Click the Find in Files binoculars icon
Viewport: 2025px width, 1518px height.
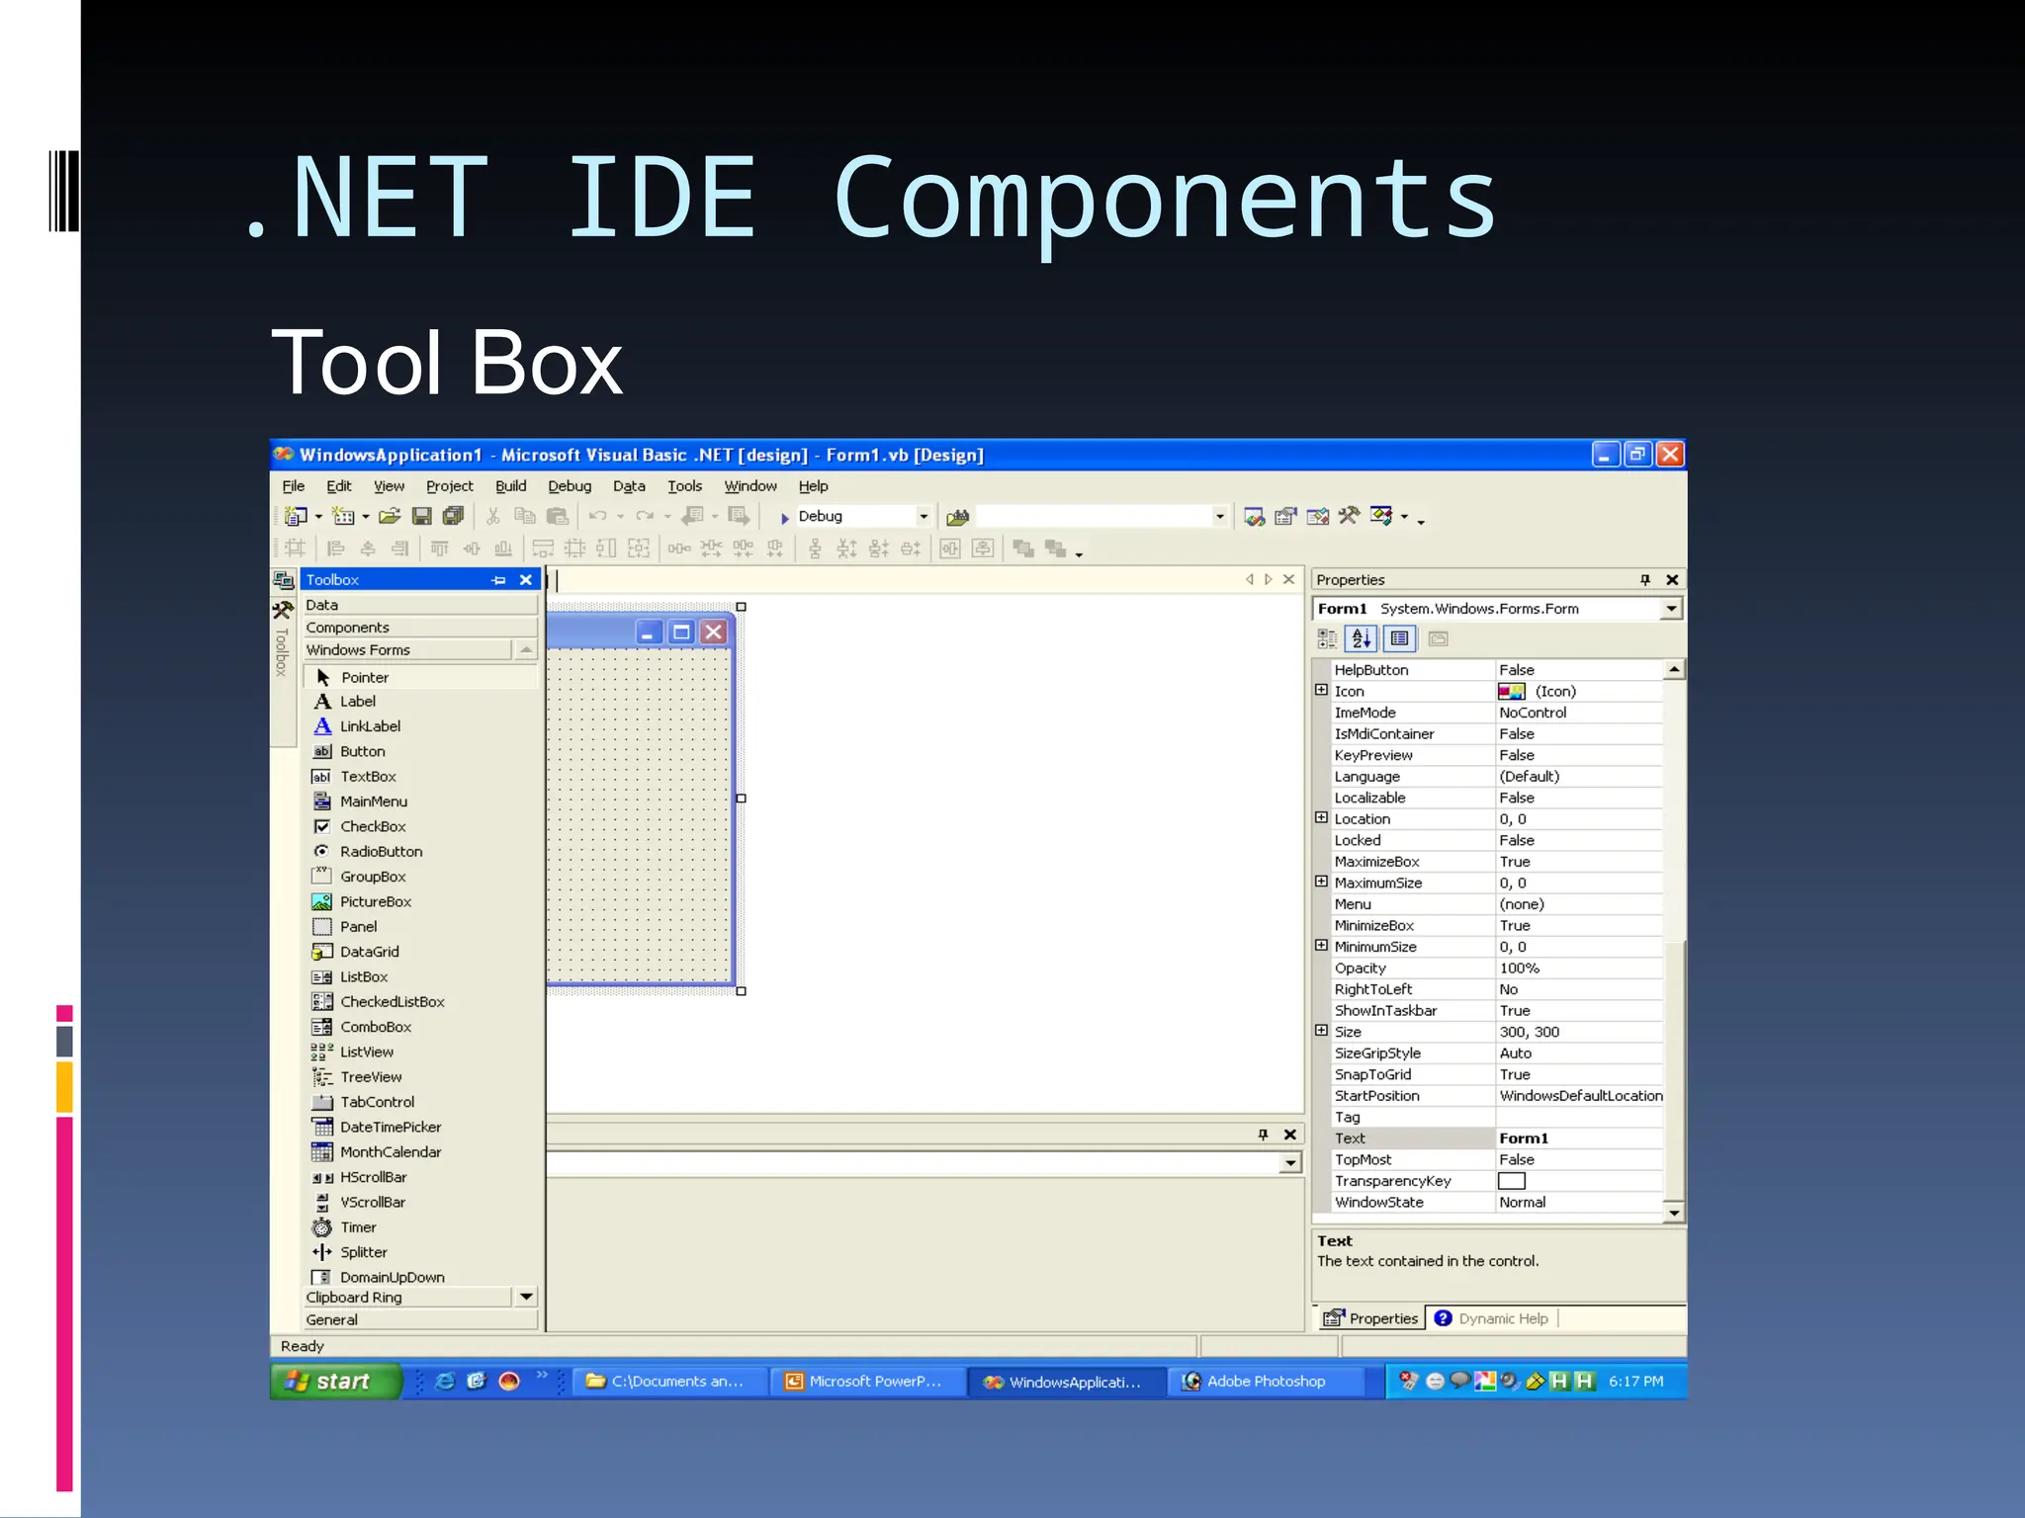point(957,517)
